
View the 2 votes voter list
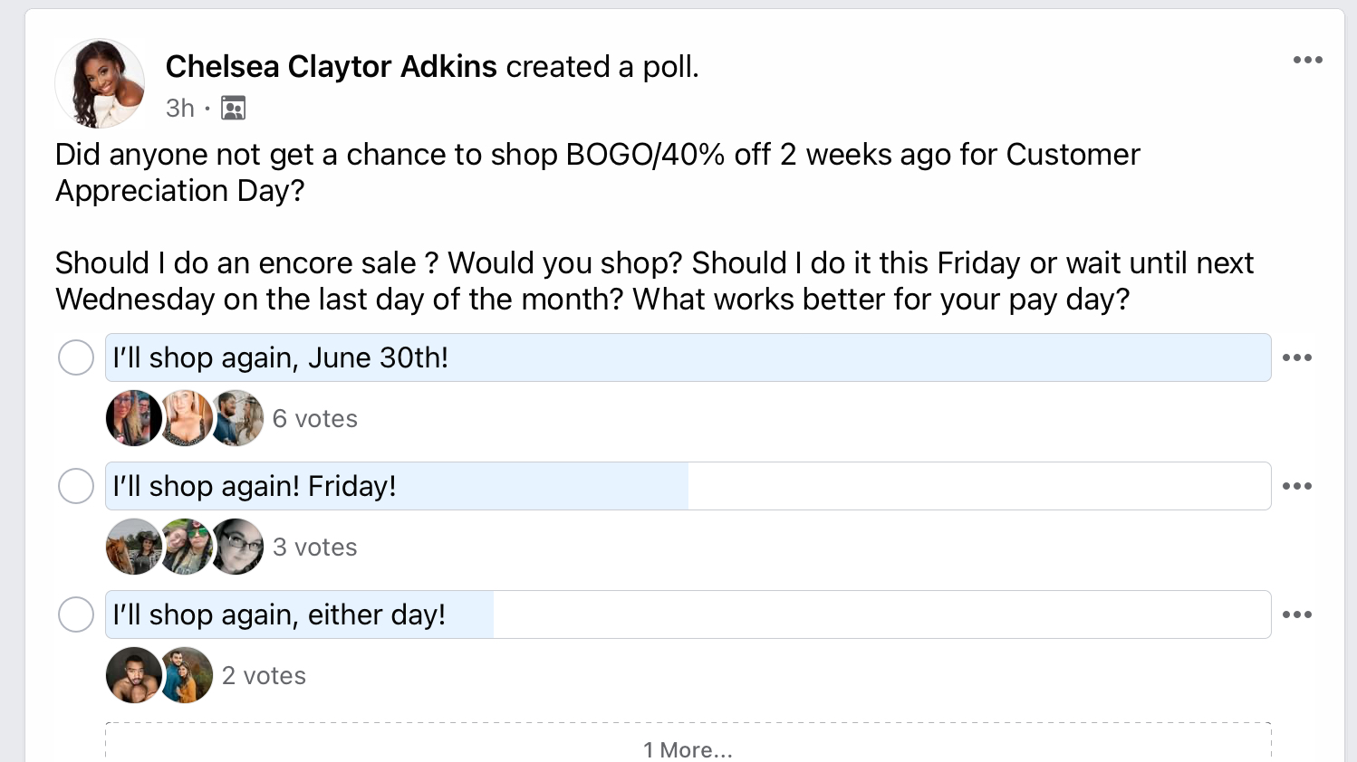point(264,676)
